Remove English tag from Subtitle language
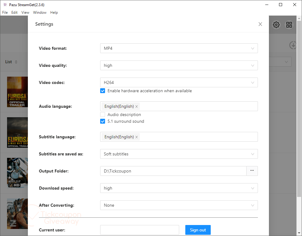 [137, 137]
